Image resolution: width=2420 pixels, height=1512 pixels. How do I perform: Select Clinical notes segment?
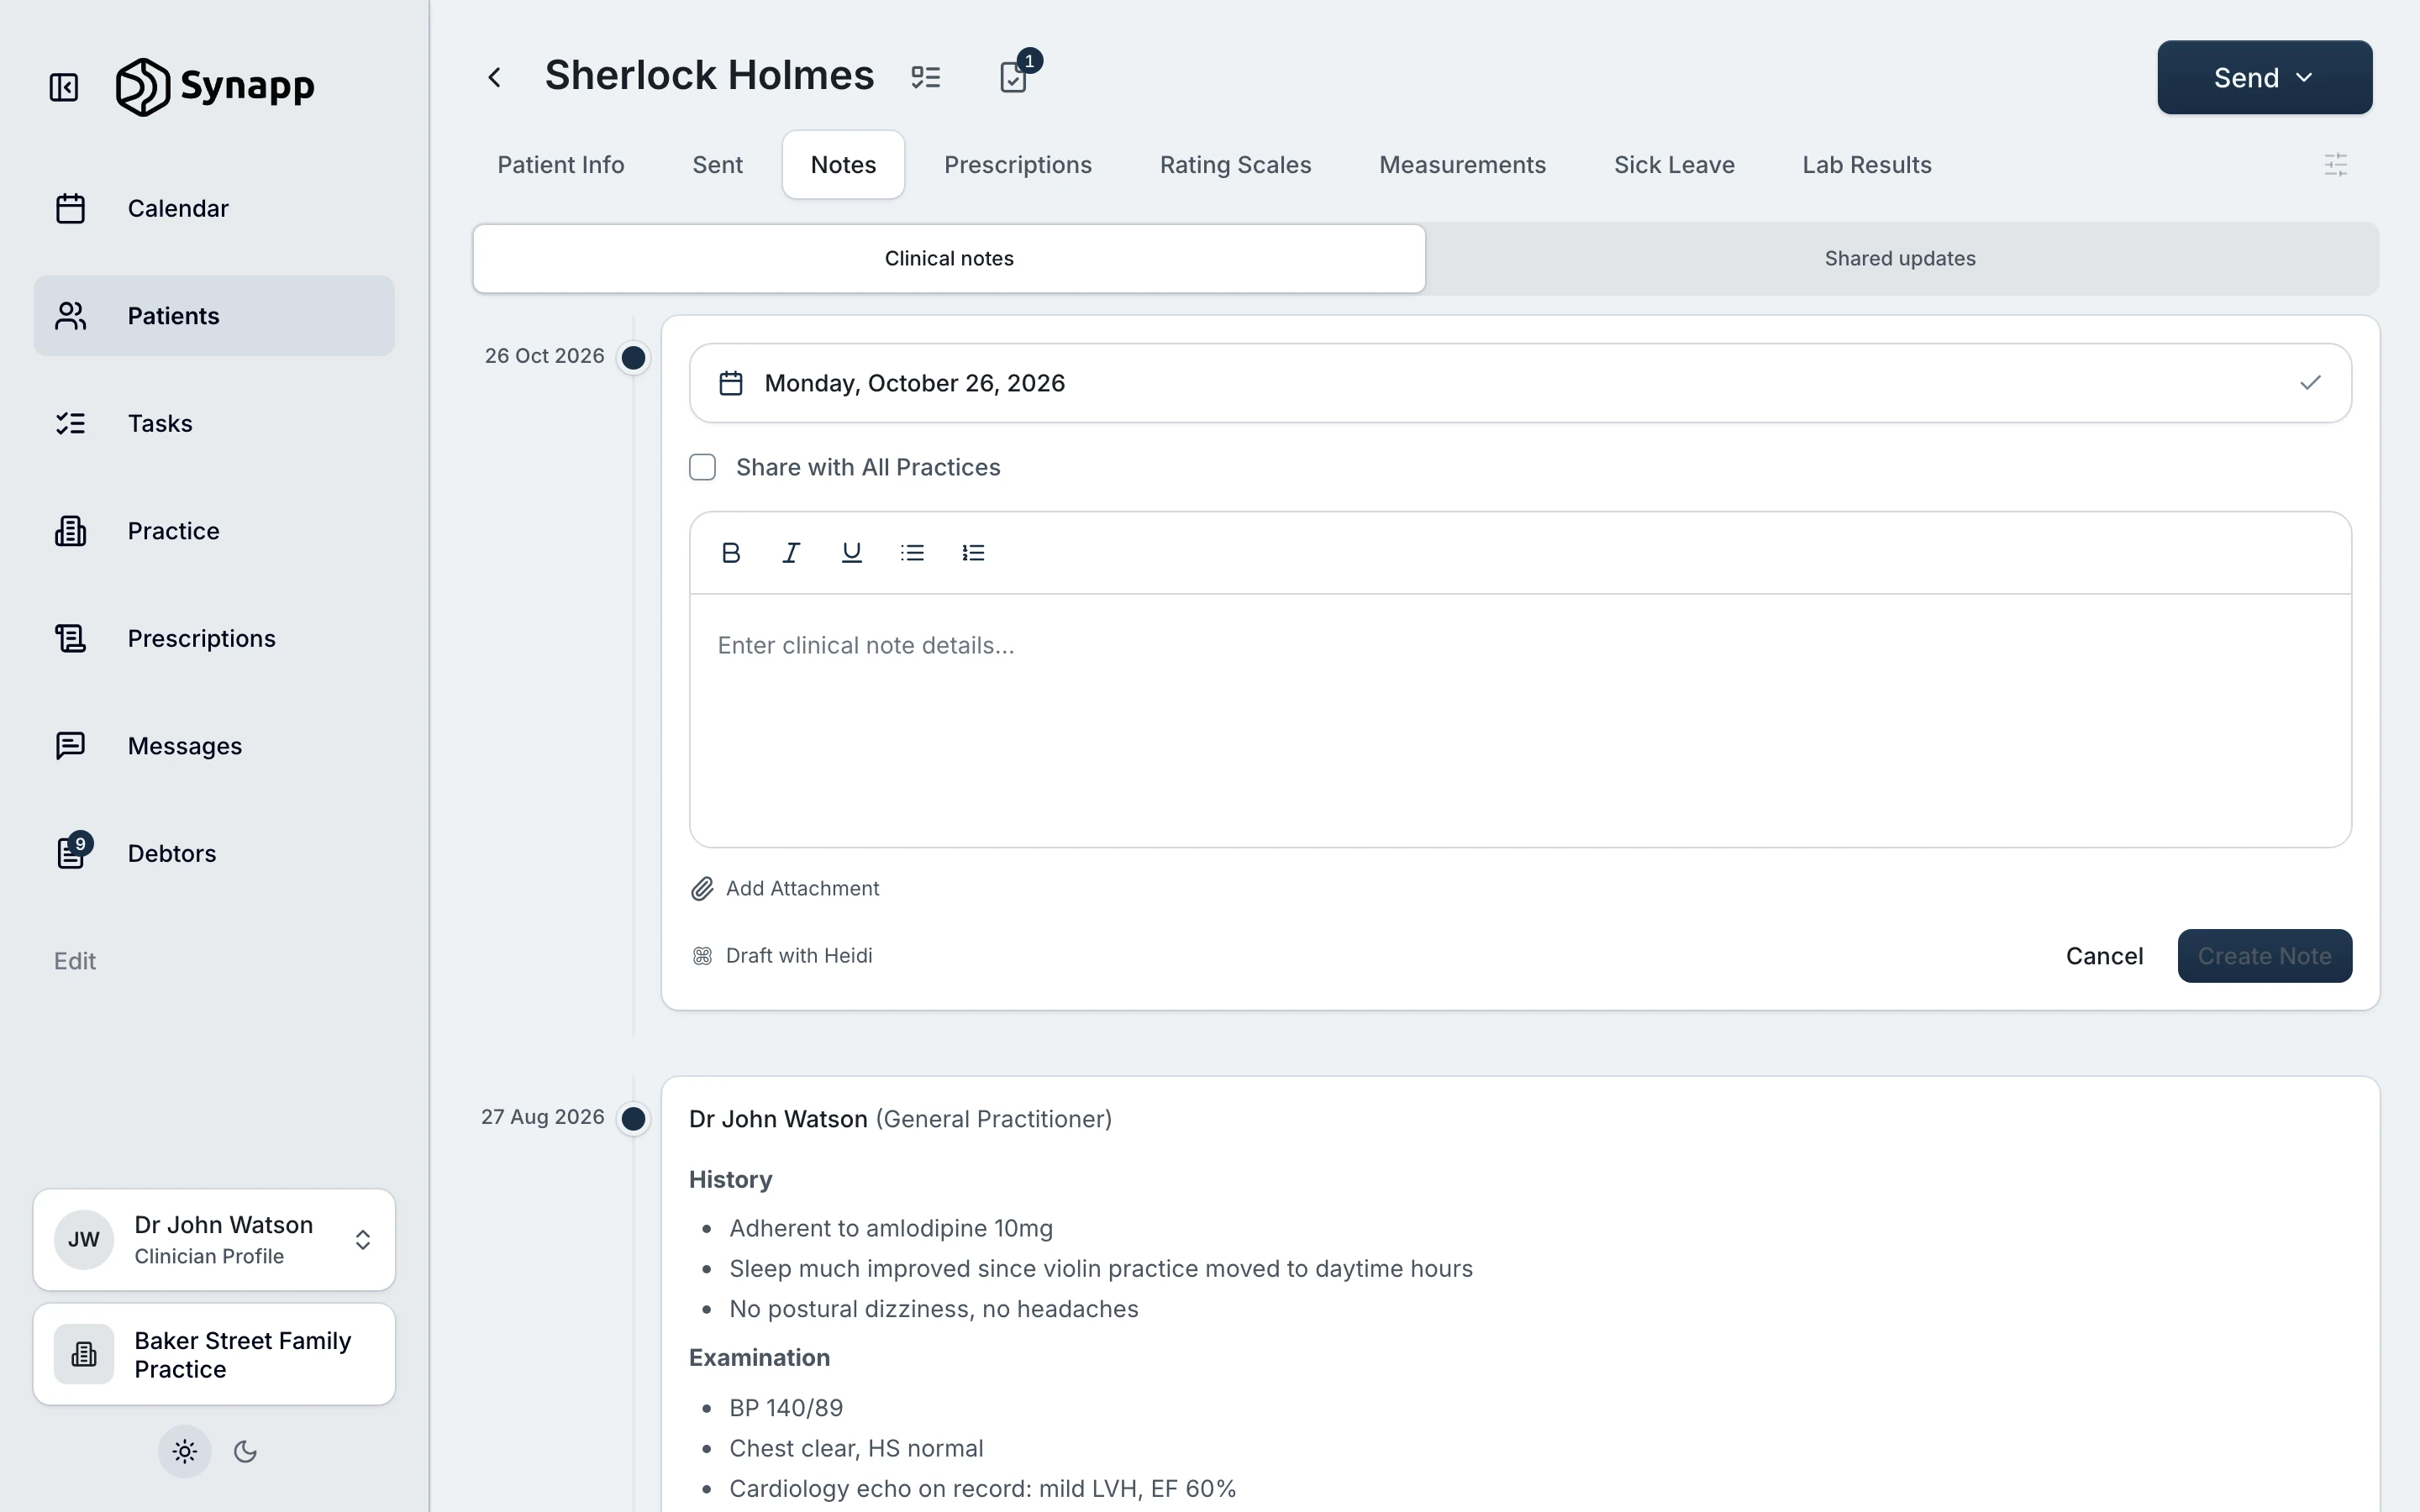point(949,258)
